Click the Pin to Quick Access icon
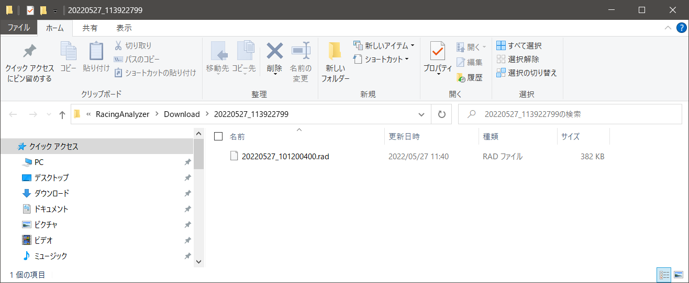The image size is (689, 283). pyautogui.click(x=29, y=52)
